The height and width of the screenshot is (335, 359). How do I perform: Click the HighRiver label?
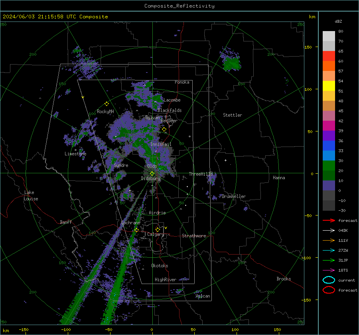coord(166,280)
